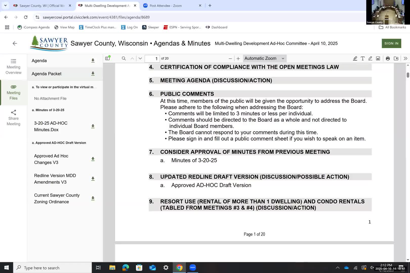Type a page number in the page field

tap(152, 58)
